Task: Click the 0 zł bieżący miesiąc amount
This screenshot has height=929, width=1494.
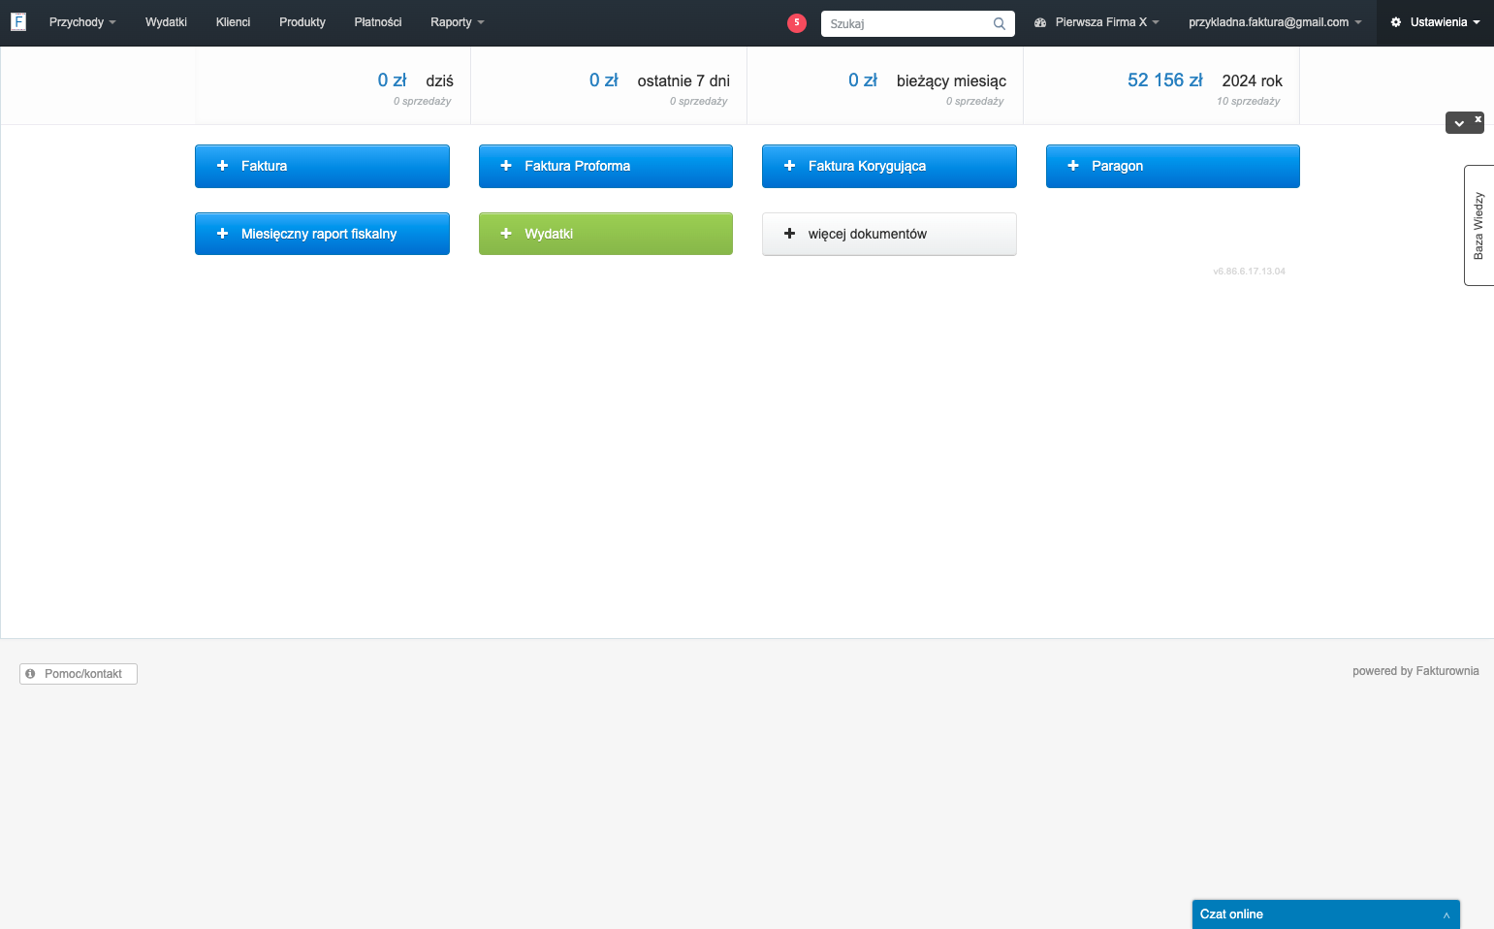Action: [862, 80]
